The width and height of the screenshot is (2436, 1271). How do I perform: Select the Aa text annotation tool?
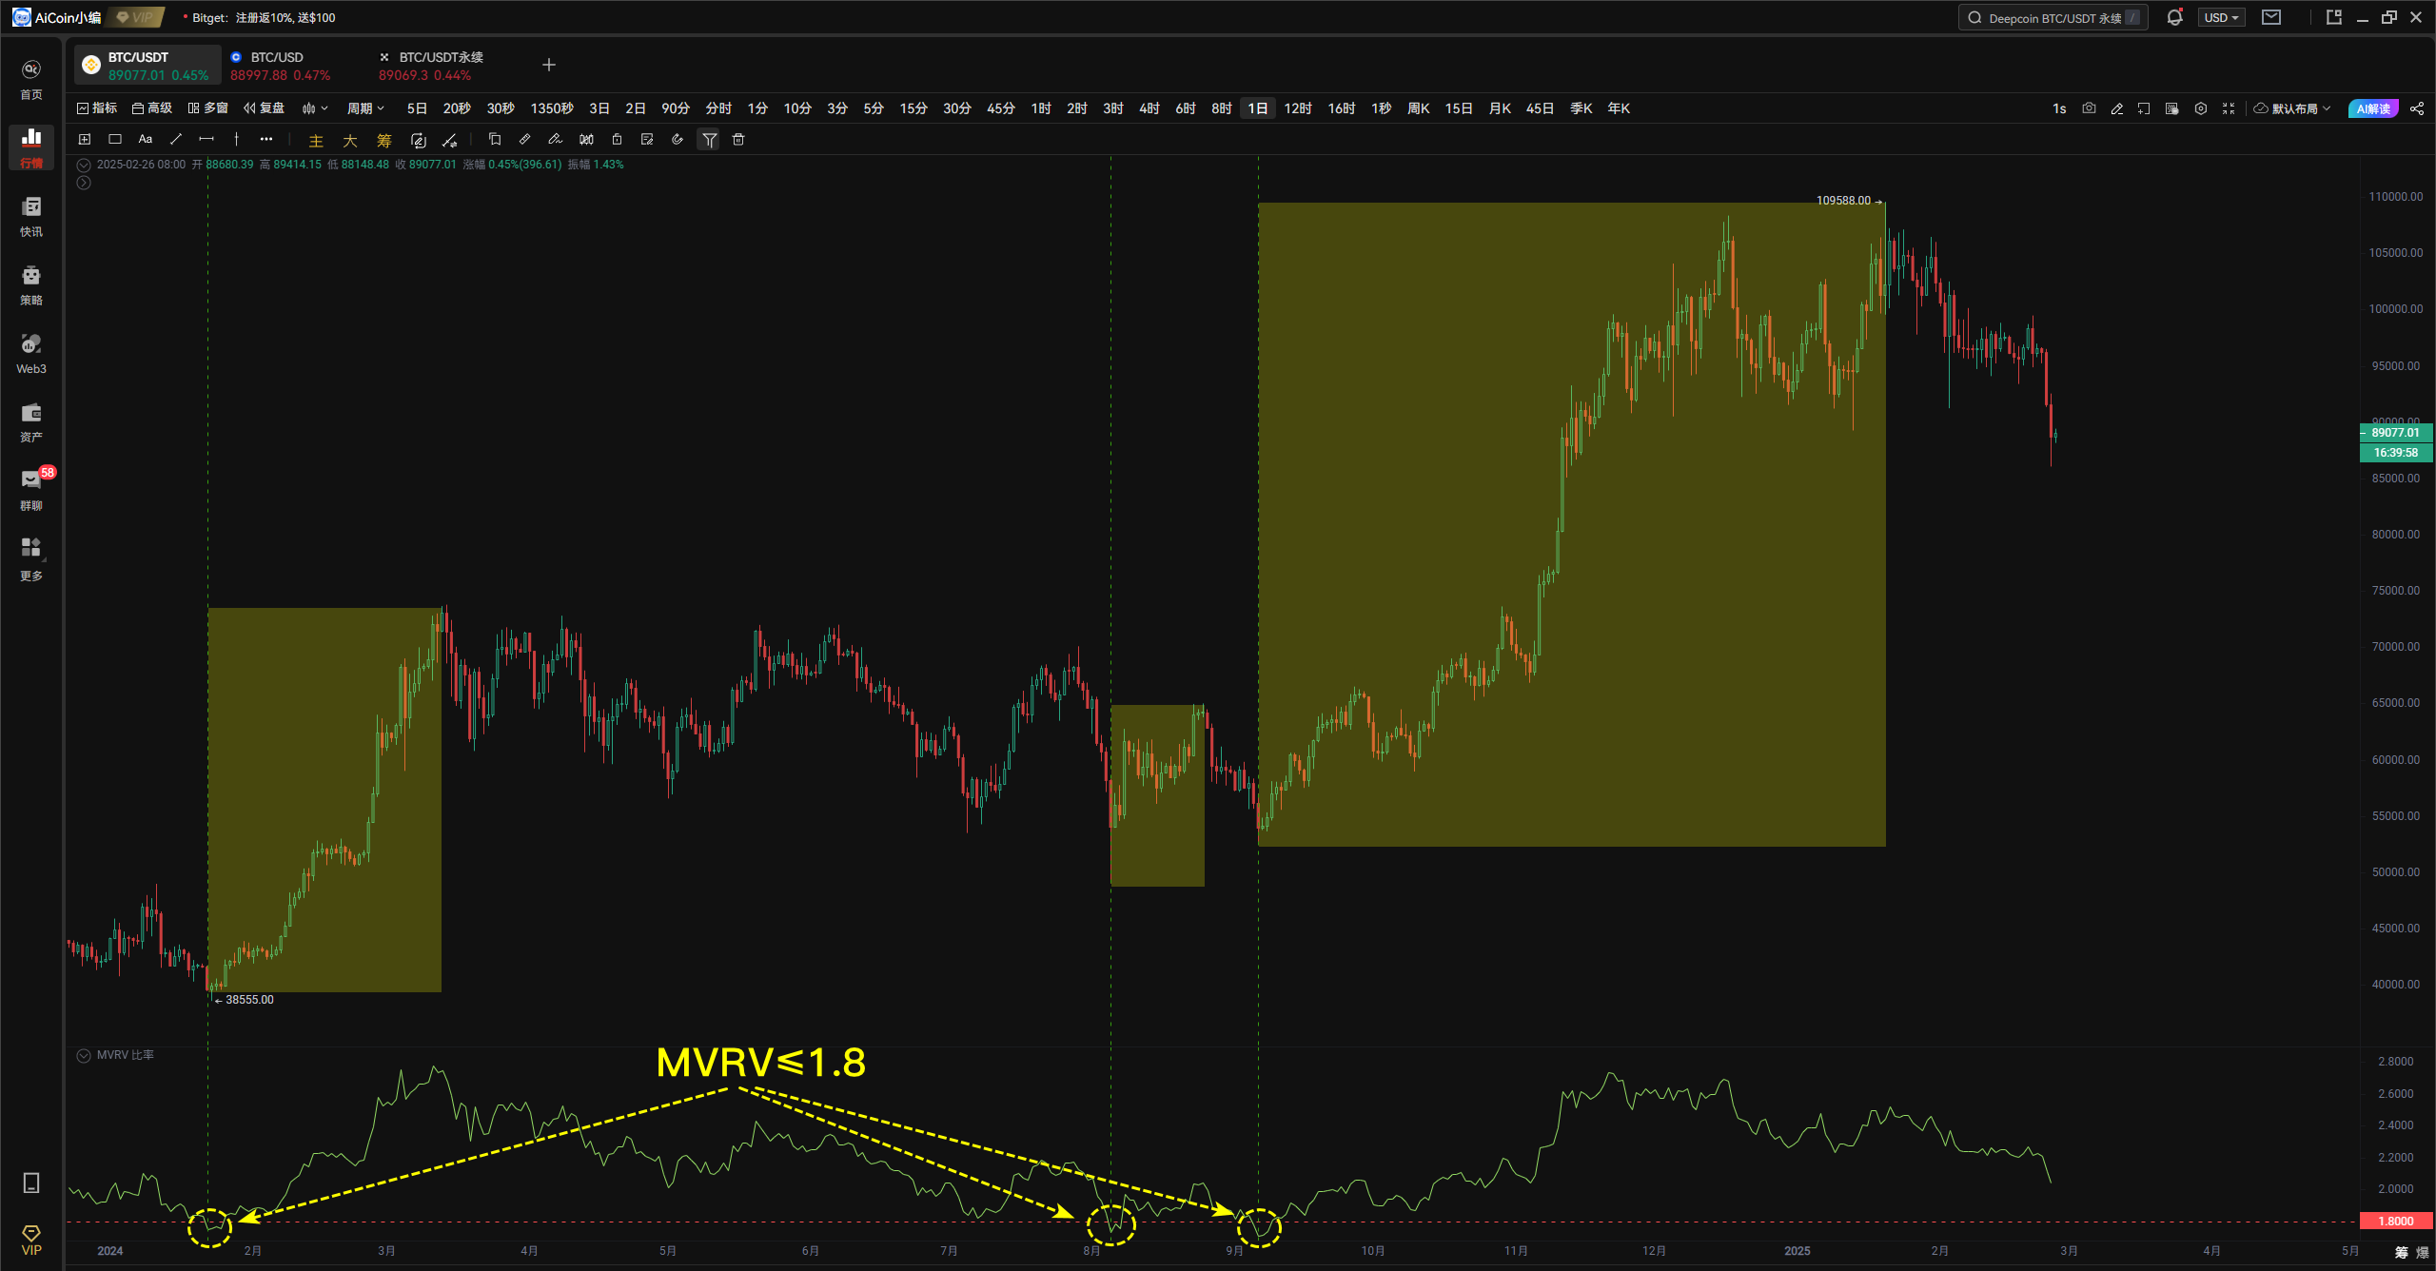click(x=146, y=139)
